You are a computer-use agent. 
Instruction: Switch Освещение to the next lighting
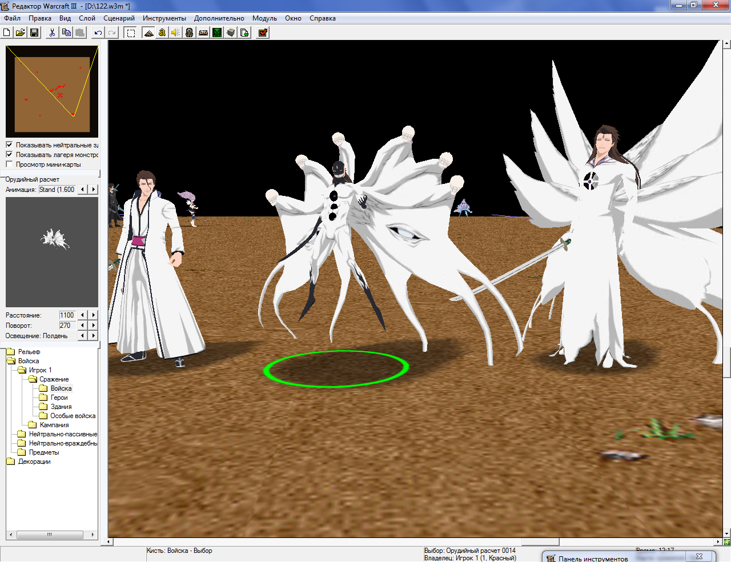[94, 336]
